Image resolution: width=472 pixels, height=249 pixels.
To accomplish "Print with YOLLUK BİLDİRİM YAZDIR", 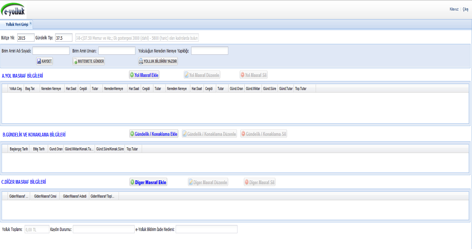I will tap(158, 61).
